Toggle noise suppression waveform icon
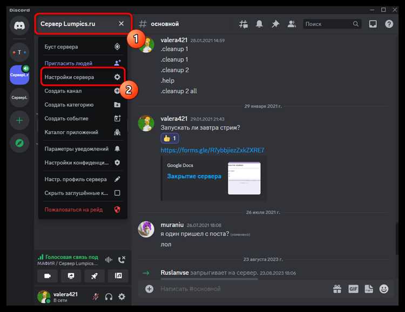Image resolution: width=405 pixels, height=312 pixels. 109,260
